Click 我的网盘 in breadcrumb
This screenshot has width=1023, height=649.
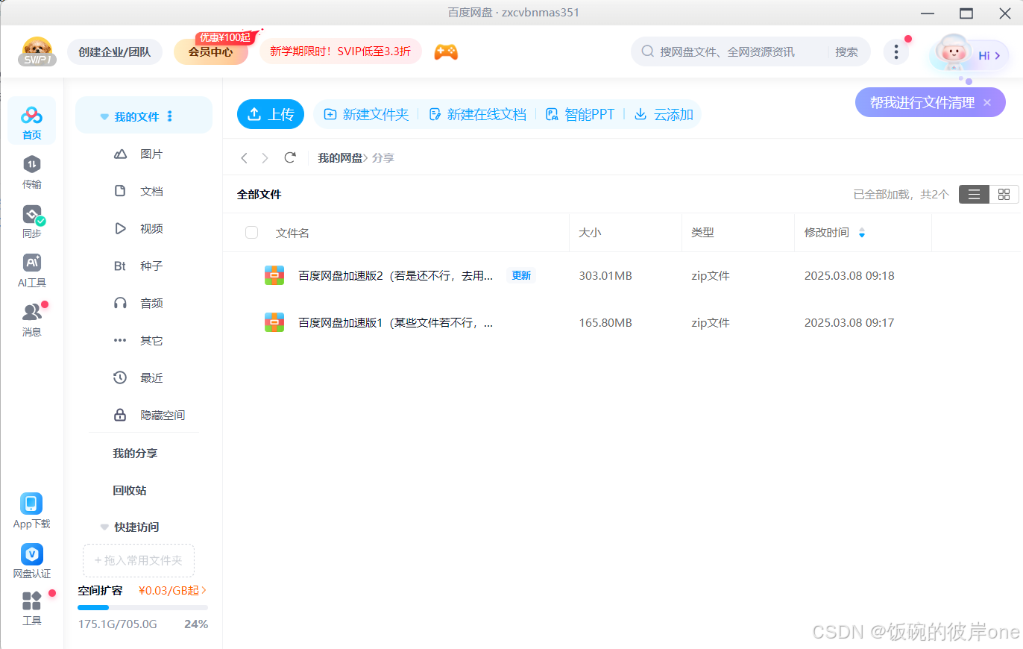click(340, 158)
